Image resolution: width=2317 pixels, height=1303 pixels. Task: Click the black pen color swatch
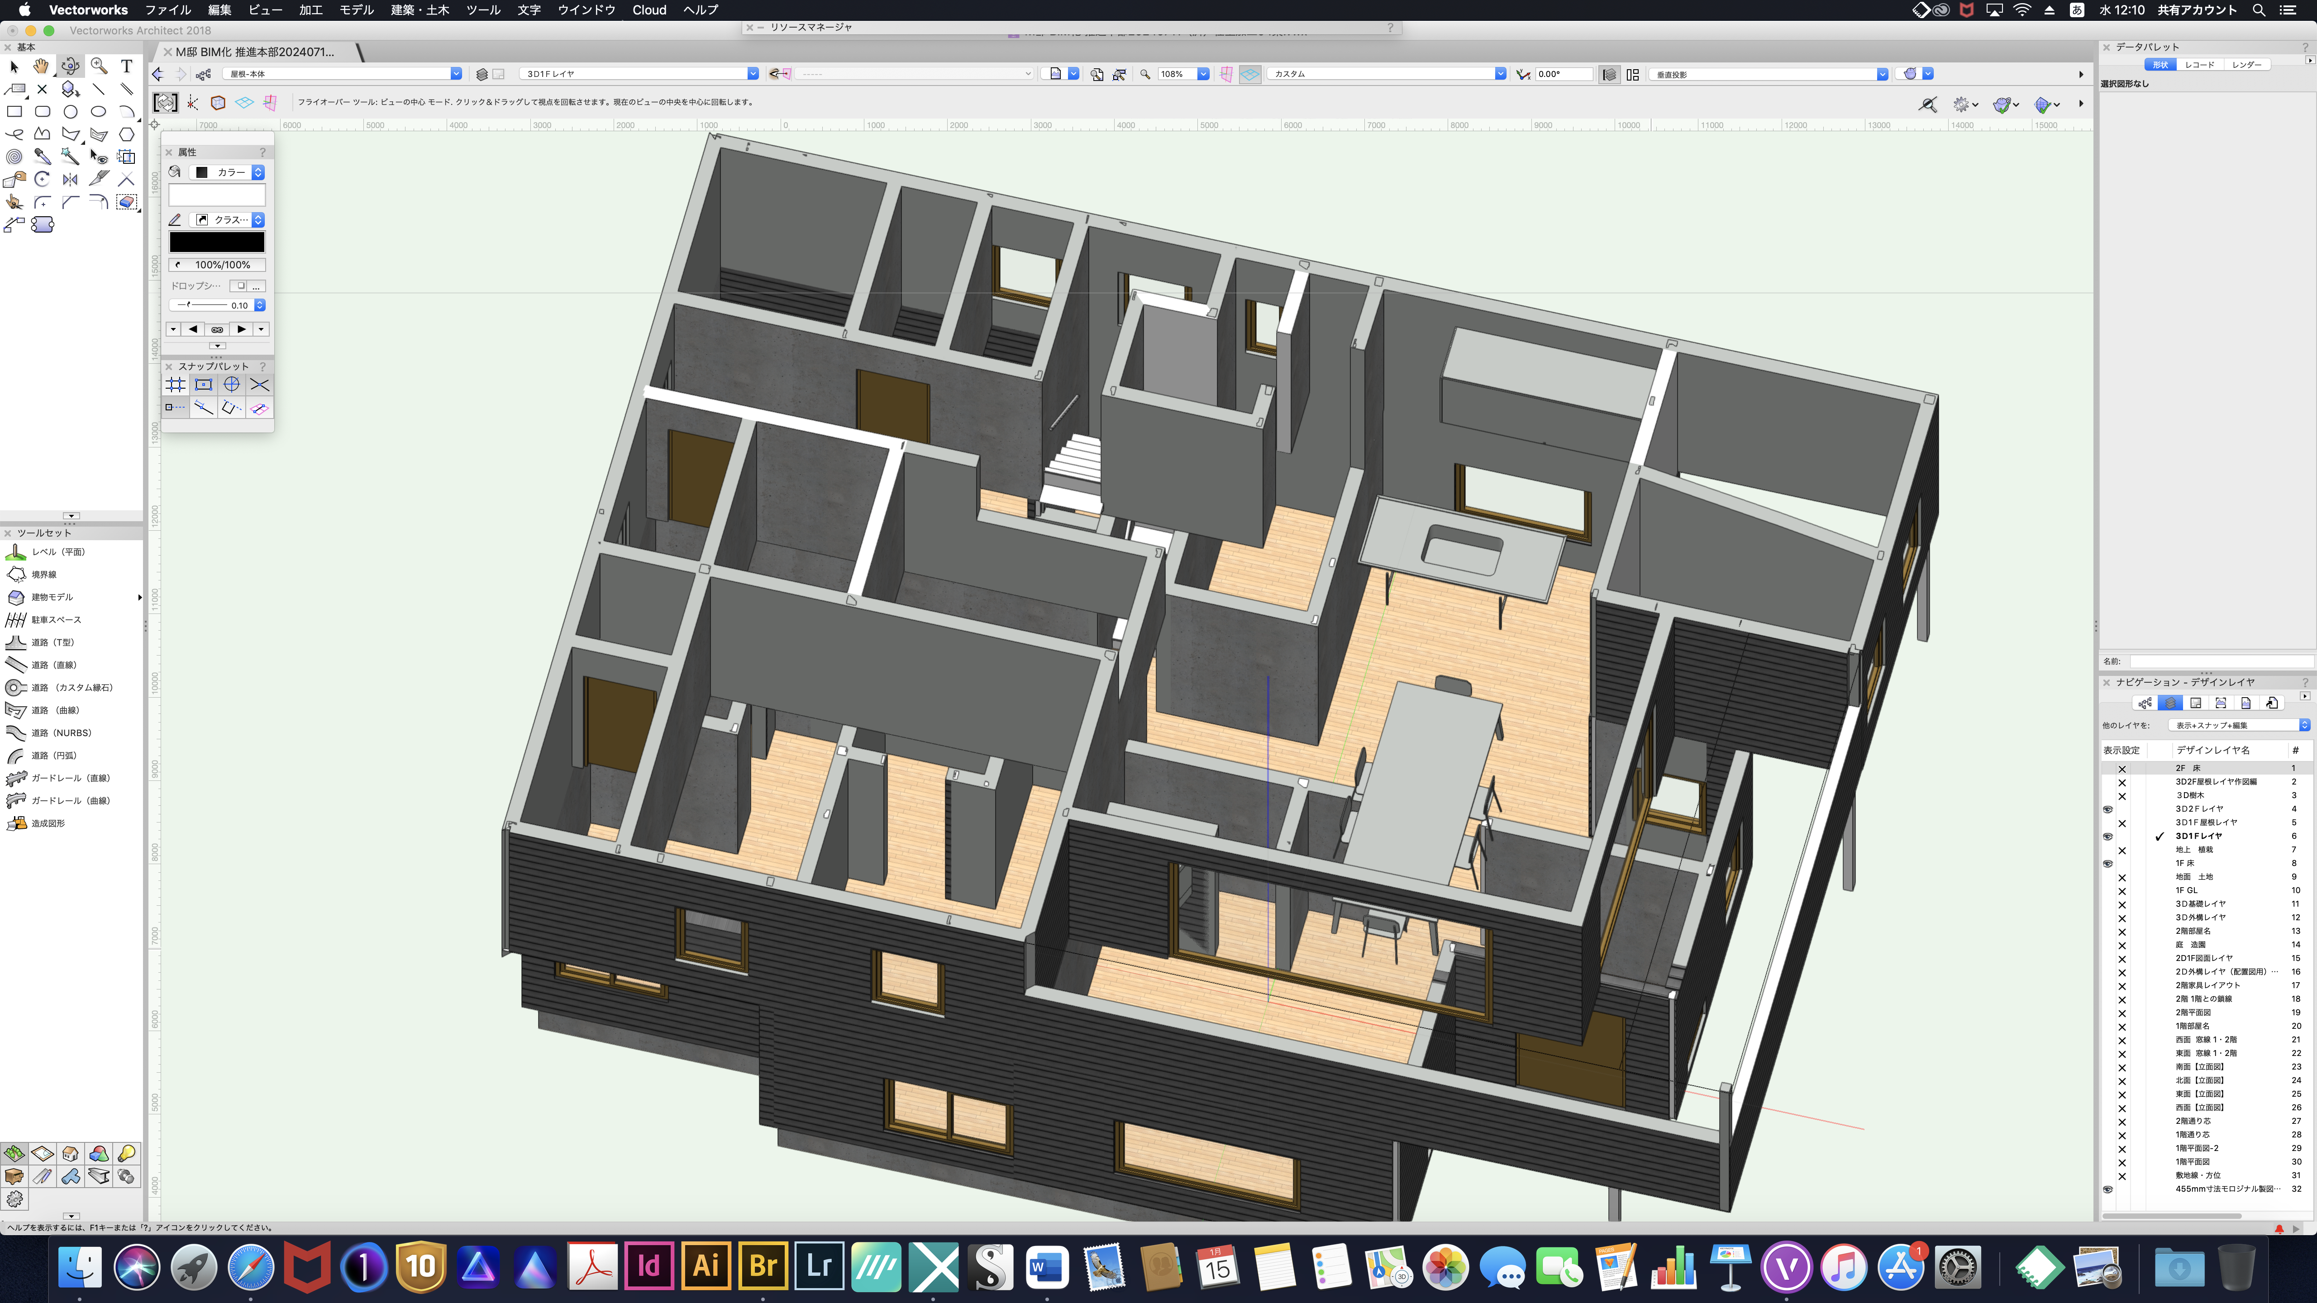pos(217,242)
